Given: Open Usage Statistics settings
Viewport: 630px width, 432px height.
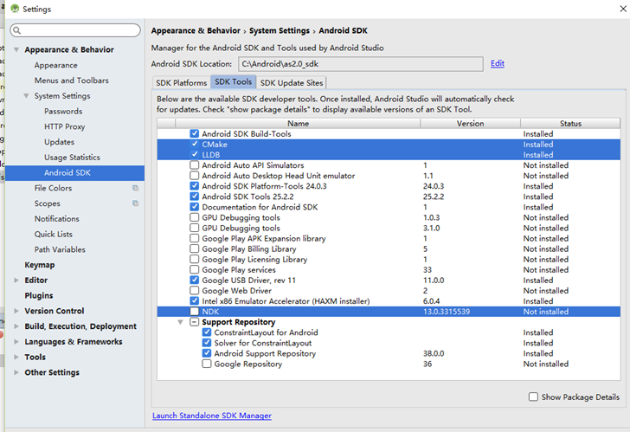Looking at the screenshot, I should click(72, 157).
